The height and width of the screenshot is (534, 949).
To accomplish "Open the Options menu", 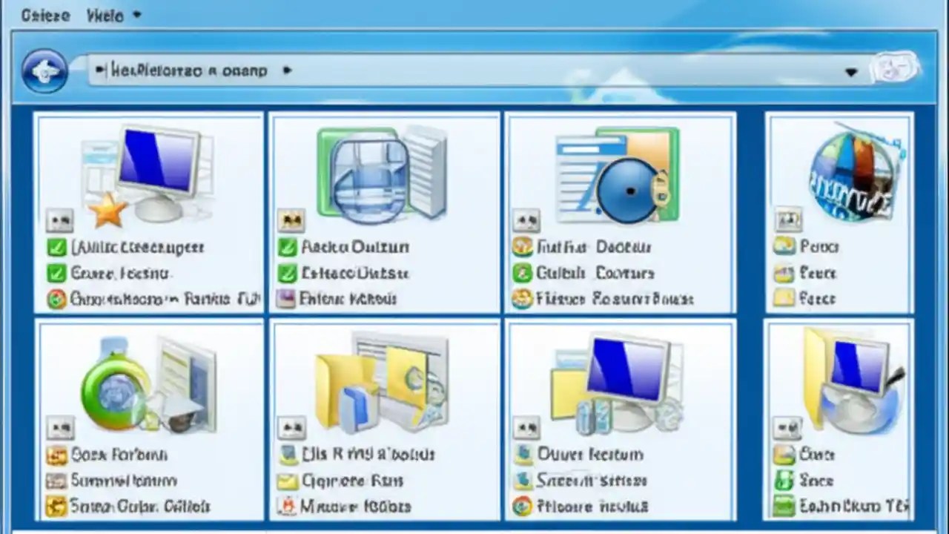I will [x=44, y=15].
